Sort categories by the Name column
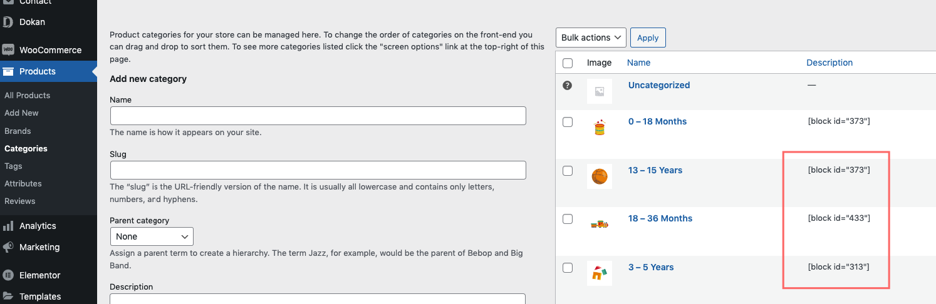The height and width of the screenshot is (304, 936). tap(638, 63)
